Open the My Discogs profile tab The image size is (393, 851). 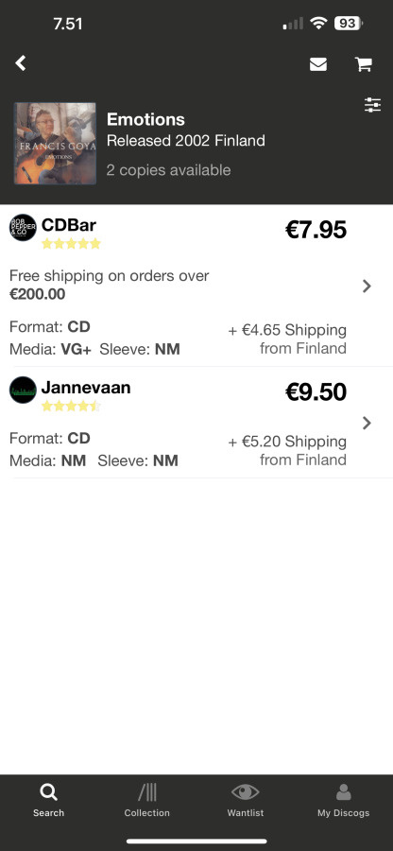(343, 800)
